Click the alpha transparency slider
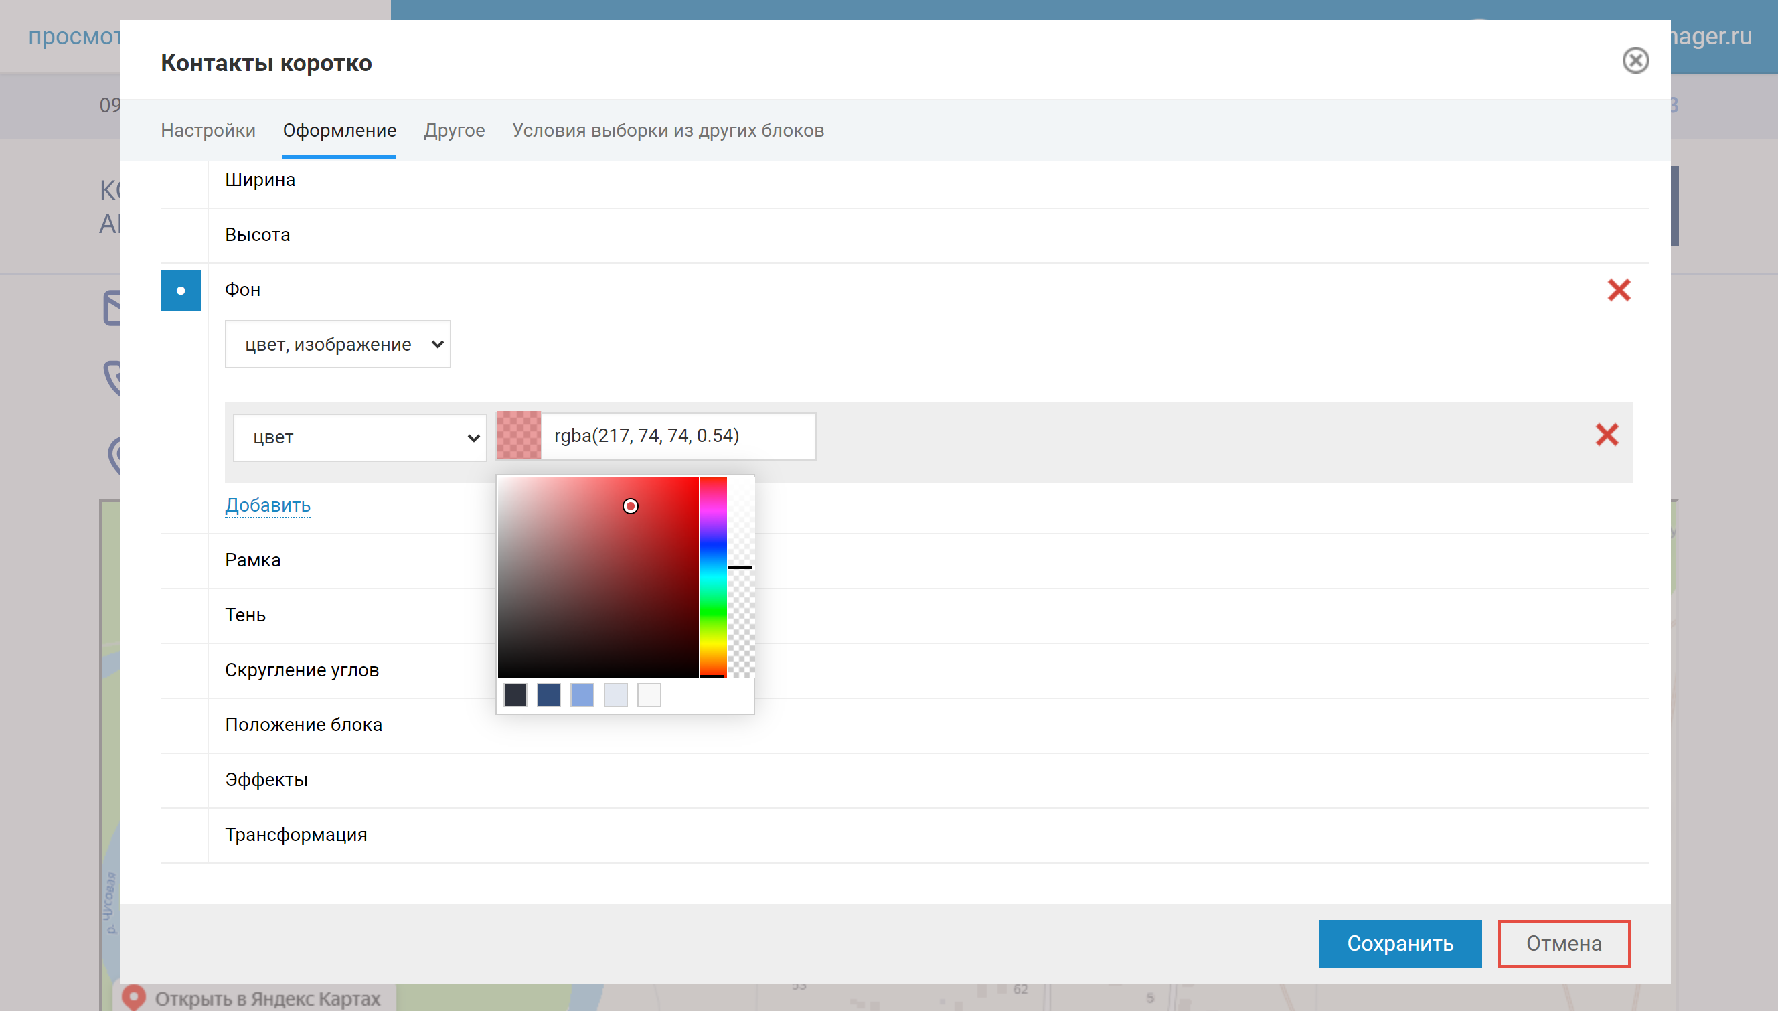Image resolution: width=1778 pixels, height=1011 pixels. point(741,576)
